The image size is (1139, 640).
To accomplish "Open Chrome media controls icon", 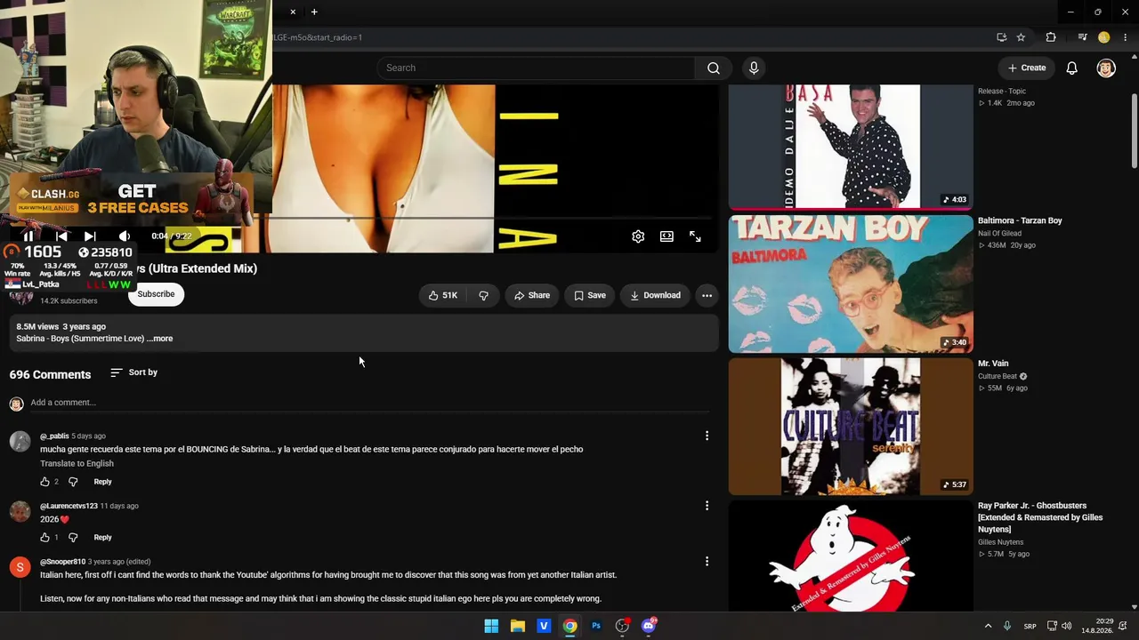I will [1082, 37].
